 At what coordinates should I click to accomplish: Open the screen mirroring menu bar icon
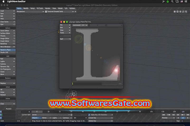[177, 2]
